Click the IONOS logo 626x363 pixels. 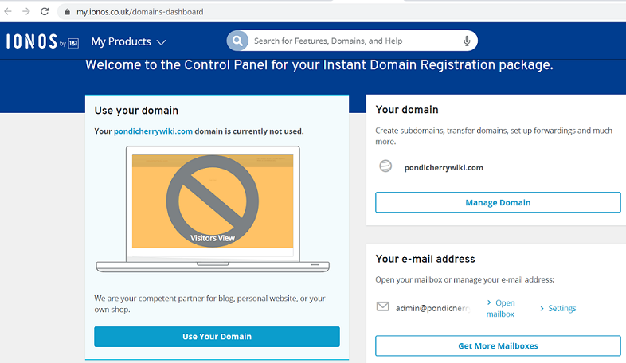click(42, 41)
